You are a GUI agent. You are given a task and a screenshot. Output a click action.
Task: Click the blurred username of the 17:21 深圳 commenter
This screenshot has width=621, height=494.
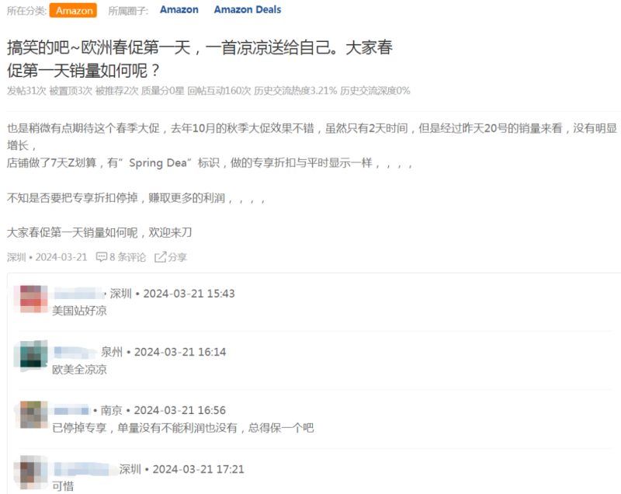coord(84,469)
